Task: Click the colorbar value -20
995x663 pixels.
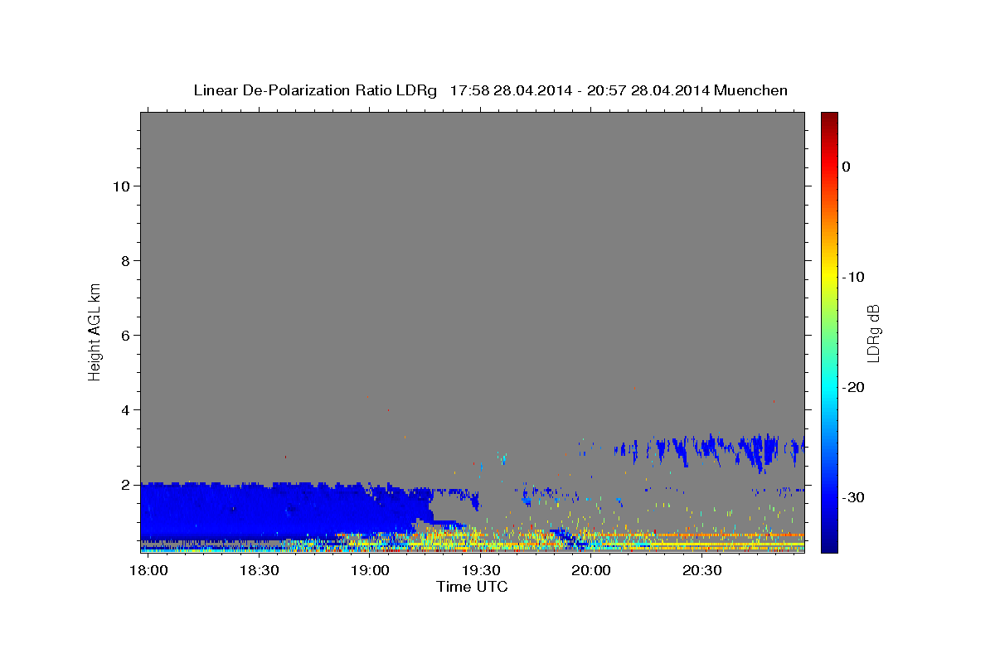Action: pos(853,387)
